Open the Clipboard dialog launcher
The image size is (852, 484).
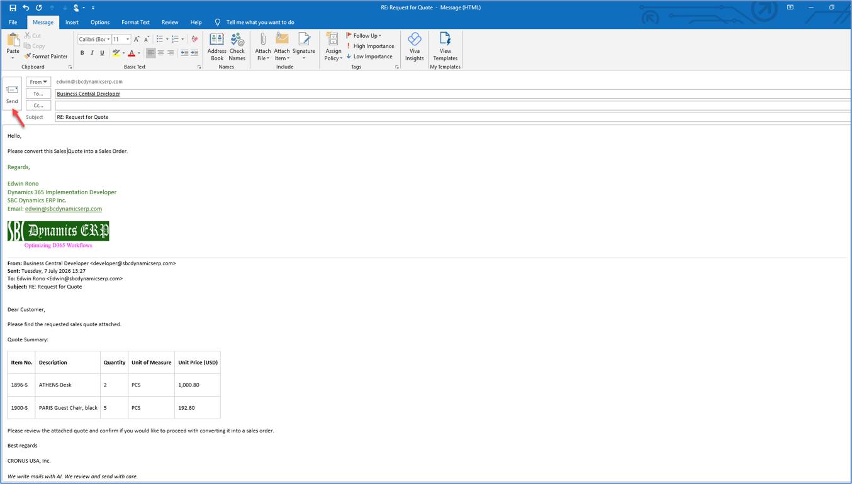pyautogui.click(x=70, y=67)
